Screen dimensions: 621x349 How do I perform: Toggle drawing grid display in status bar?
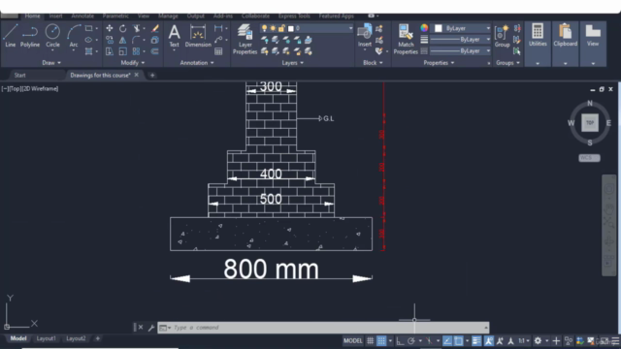pos(370,340)
